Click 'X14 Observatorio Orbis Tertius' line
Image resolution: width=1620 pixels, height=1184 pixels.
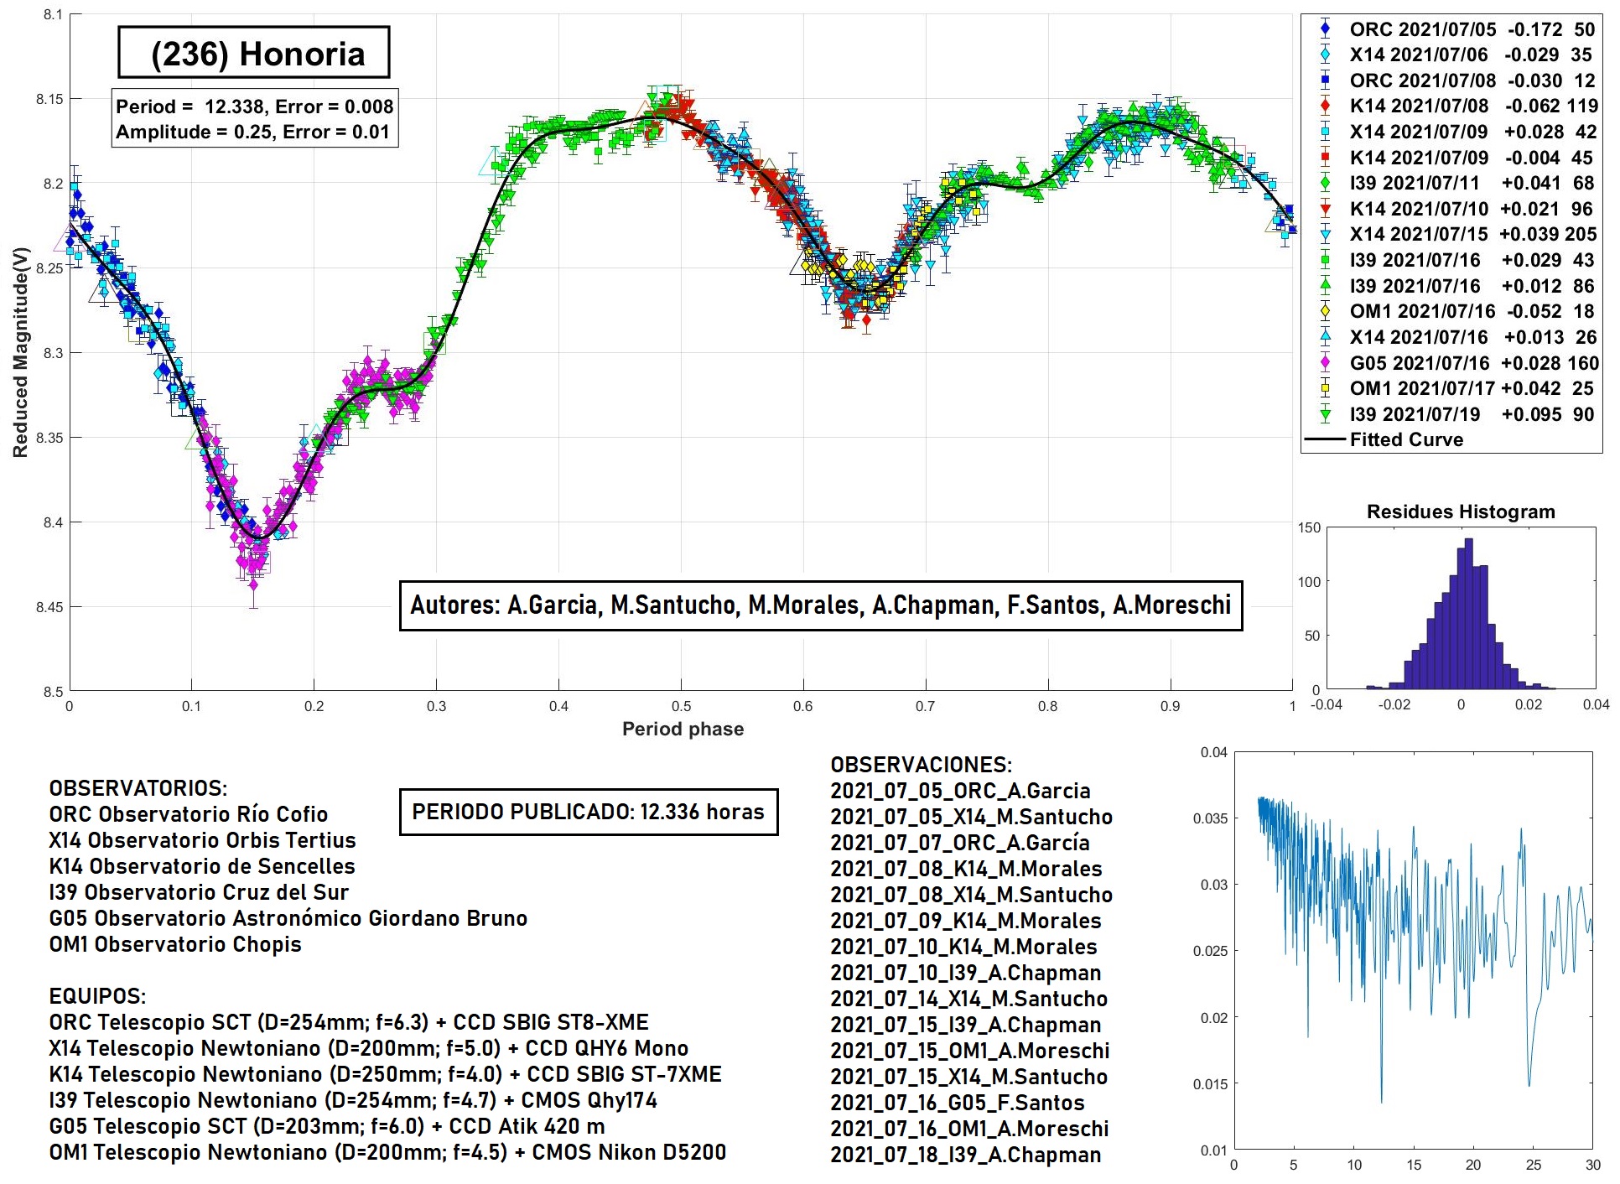[x=202, y=840]
